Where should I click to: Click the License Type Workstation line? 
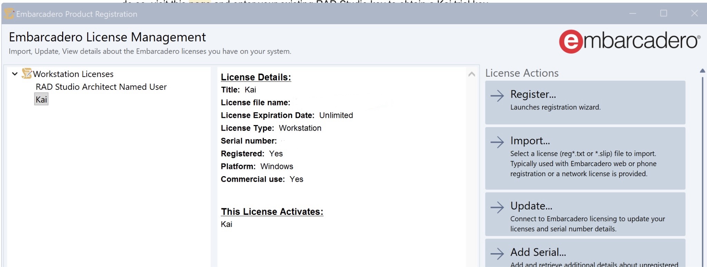pyautogui.click(x=271, y=128)
